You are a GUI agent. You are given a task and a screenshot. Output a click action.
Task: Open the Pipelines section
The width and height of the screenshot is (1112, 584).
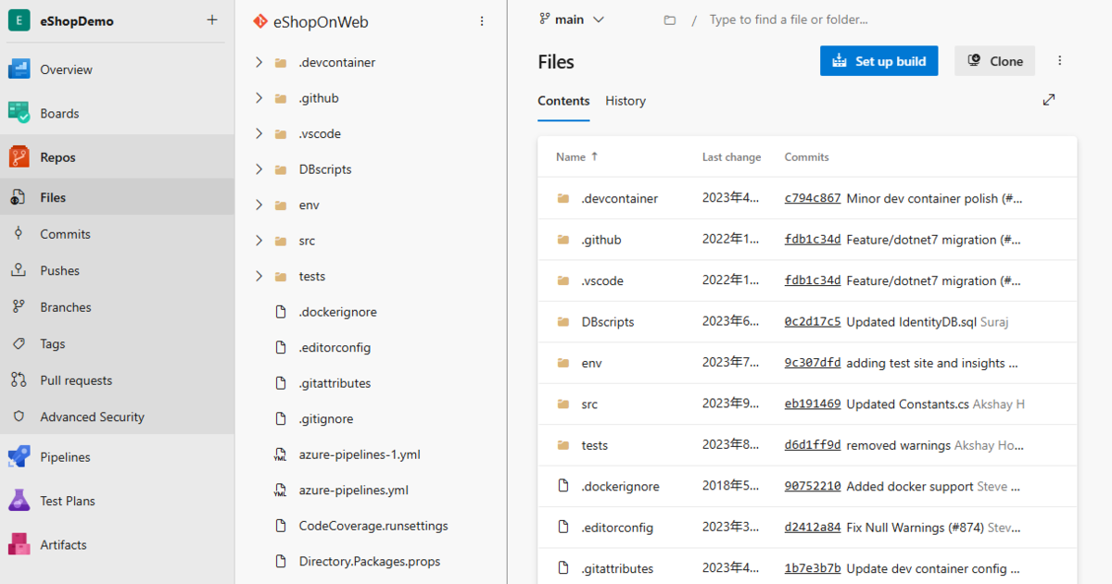67,456
